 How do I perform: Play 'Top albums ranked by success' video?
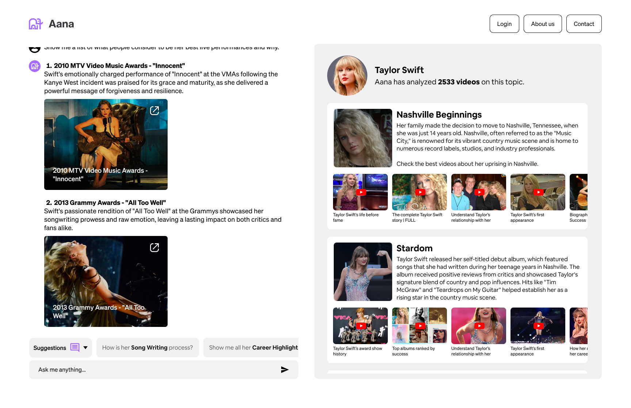420,326
